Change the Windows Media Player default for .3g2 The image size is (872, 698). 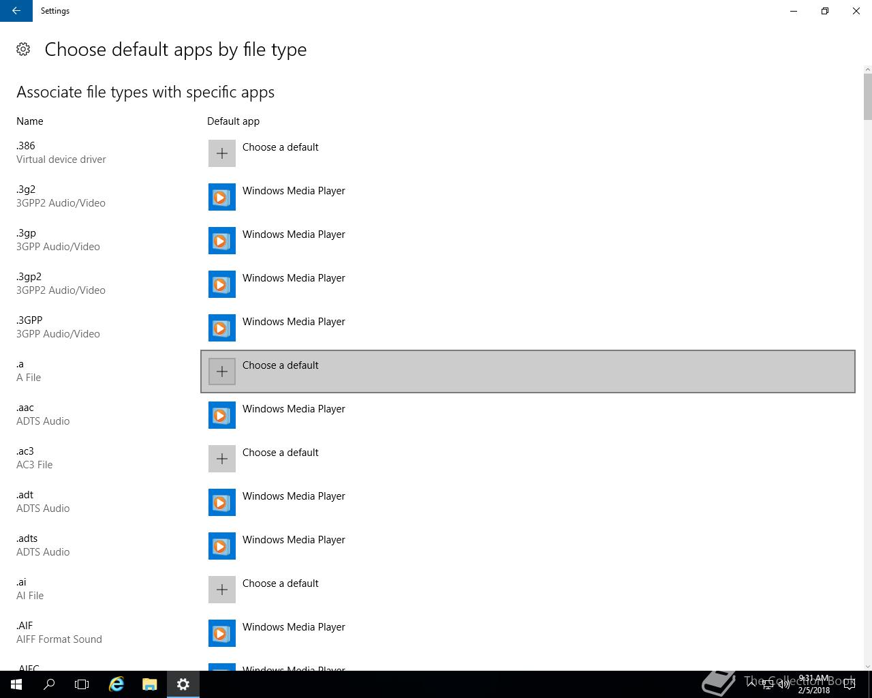coord(528,197)
